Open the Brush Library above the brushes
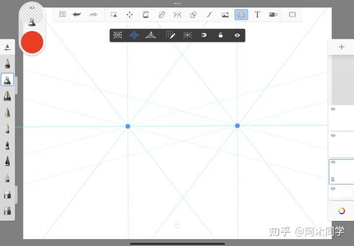Viewport: 354px width, 246px height. pos(7,47)
